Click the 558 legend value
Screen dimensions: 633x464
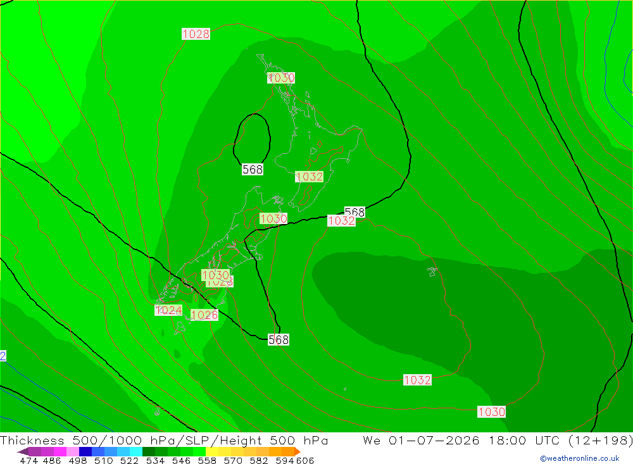pyautogui.click(x=207, y=460)
